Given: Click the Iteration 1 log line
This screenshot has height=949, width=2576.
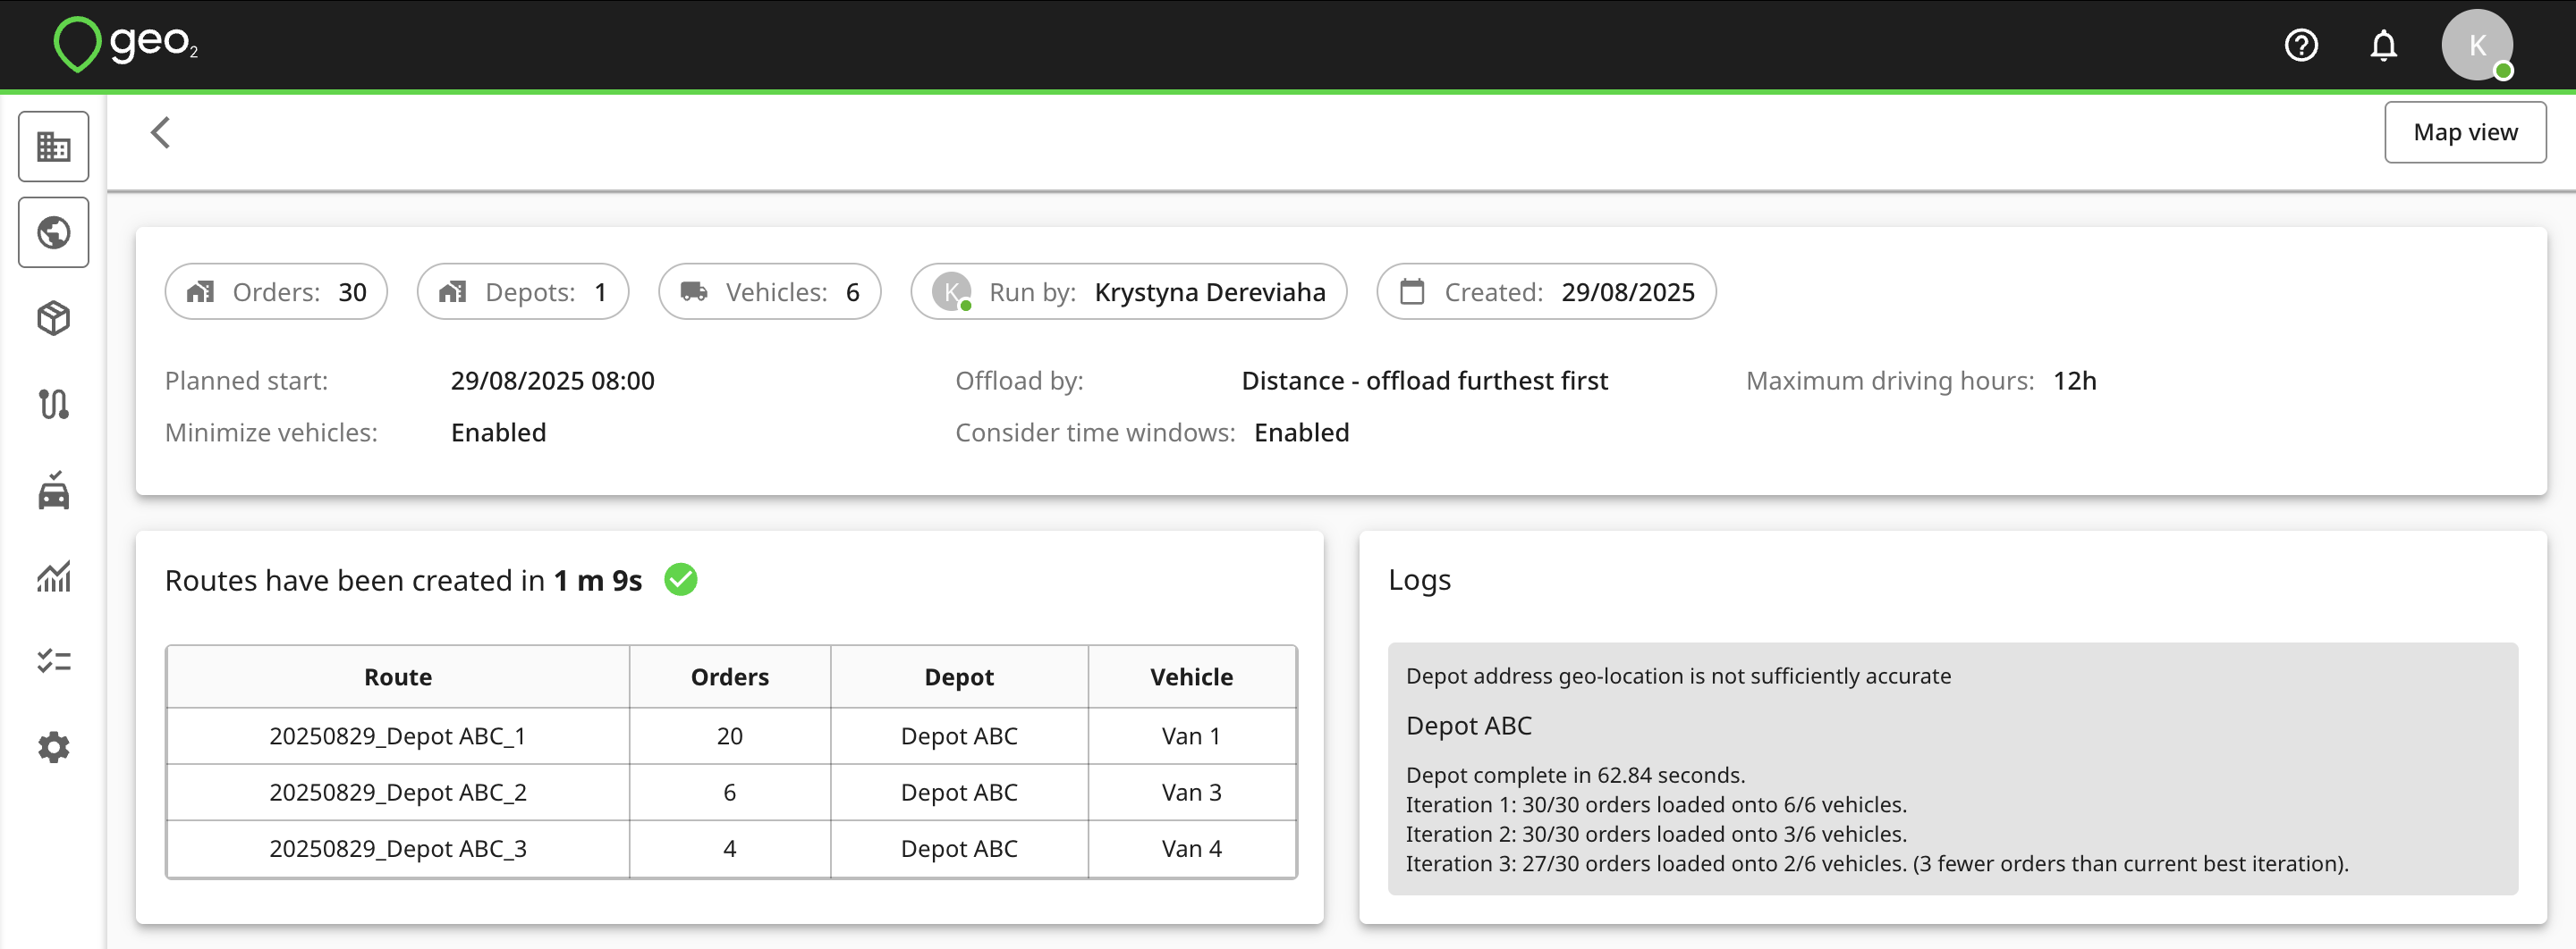Looking at the screenshot, I should (x=1656, y=804).
